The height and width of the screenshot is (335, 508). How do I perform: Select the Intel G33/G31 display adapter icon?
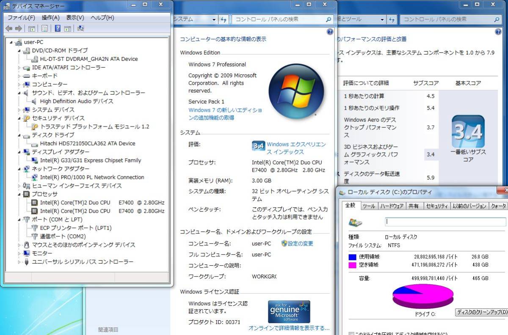pos(35,160)
